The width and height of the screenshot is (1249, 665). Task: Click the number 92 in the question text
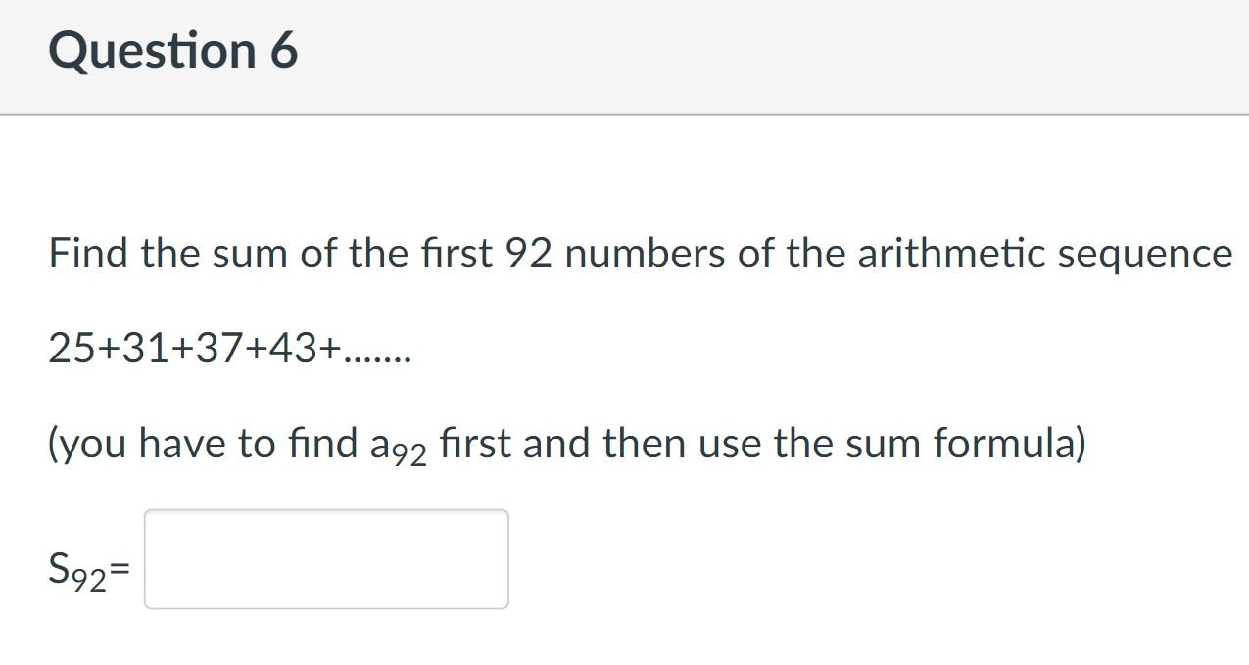529,252
